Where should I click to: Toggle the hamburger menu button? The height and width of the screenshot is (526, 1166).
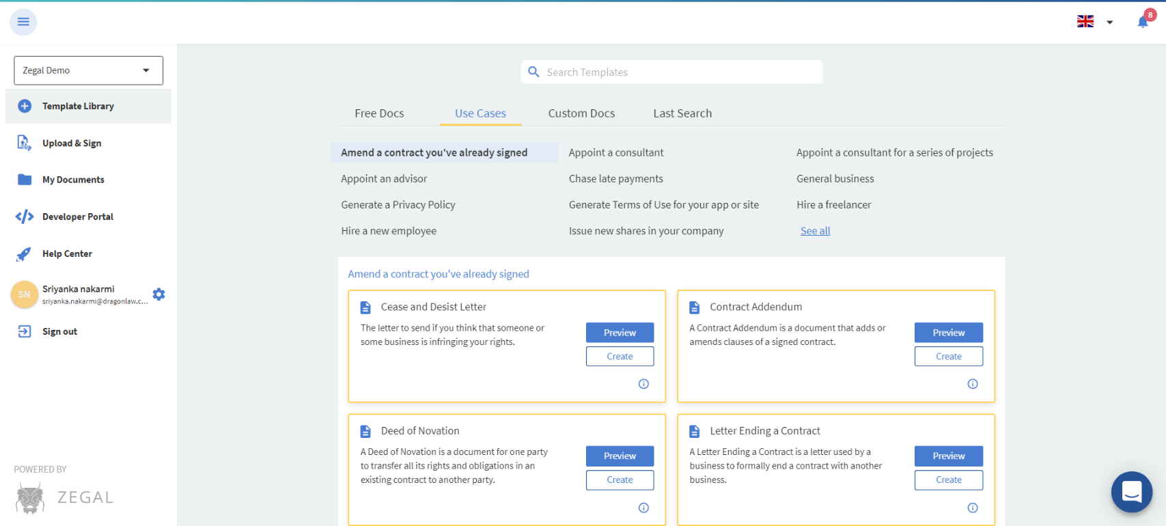[x=23, y=22]
